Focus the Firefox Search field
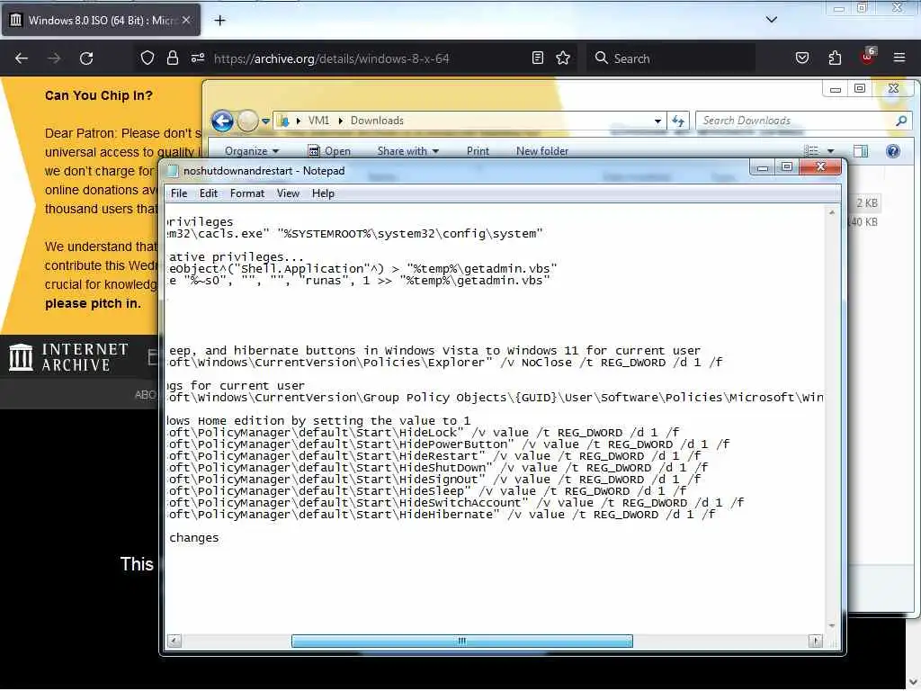 click(x=673, y=58)
